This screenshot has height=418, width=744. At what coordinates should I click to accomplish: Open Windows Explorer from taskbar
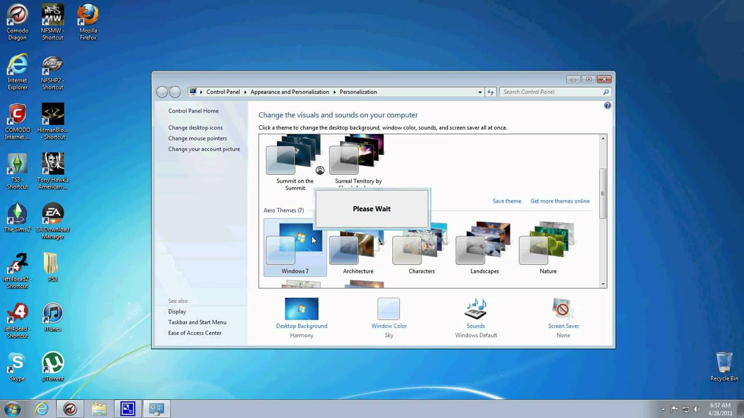(99, 409)
